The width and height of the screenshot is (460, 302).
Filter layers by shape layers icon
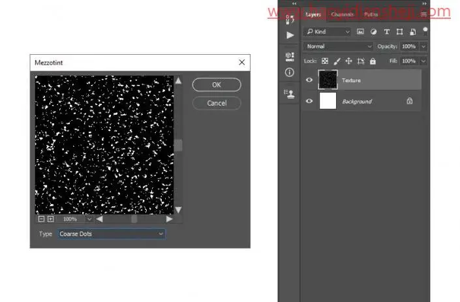pyautogui.click(x=399, y=32)
